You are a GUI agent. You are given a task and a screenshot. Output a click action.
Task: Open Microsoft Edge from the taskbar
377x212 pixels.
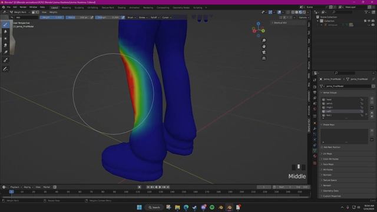186,207
